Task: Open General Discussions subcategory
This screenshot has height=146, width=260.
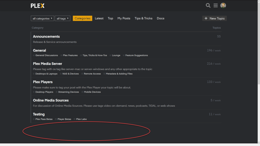Action: [47, 55]
